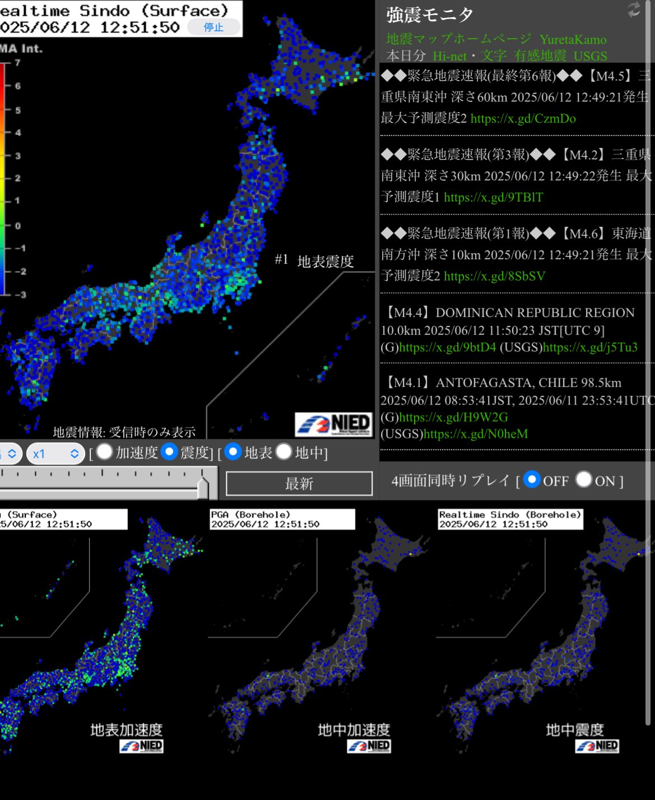The image size is (655, 800).
Task: Click NIED logo under 地中加速度 map
Action: (x=369, y=746)
